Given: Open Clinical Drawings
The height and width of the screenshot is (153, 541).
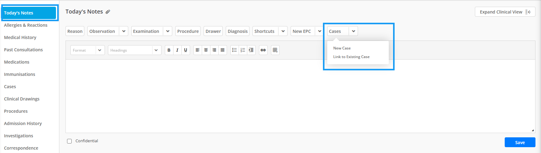Looking at the screenshot, I should (22, 99).
